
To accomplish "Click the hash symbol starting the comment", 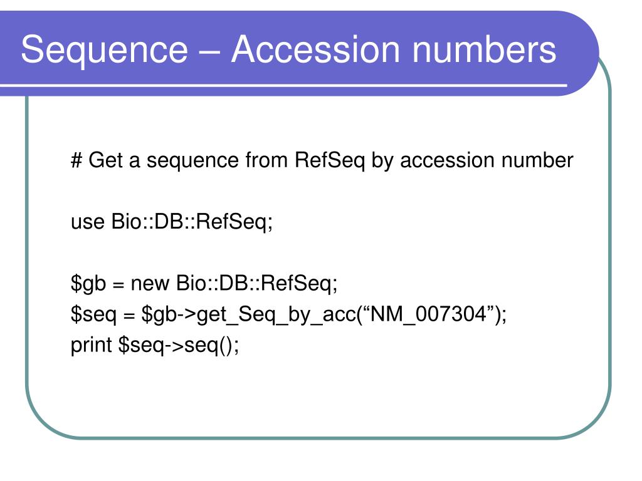I will (x=76, y=160).
